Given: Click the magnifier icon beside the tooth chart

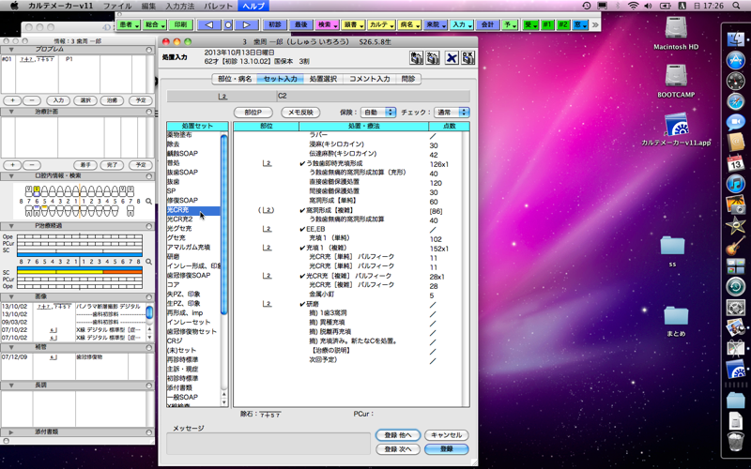Looking at the screenshot, I should (148, 202).
